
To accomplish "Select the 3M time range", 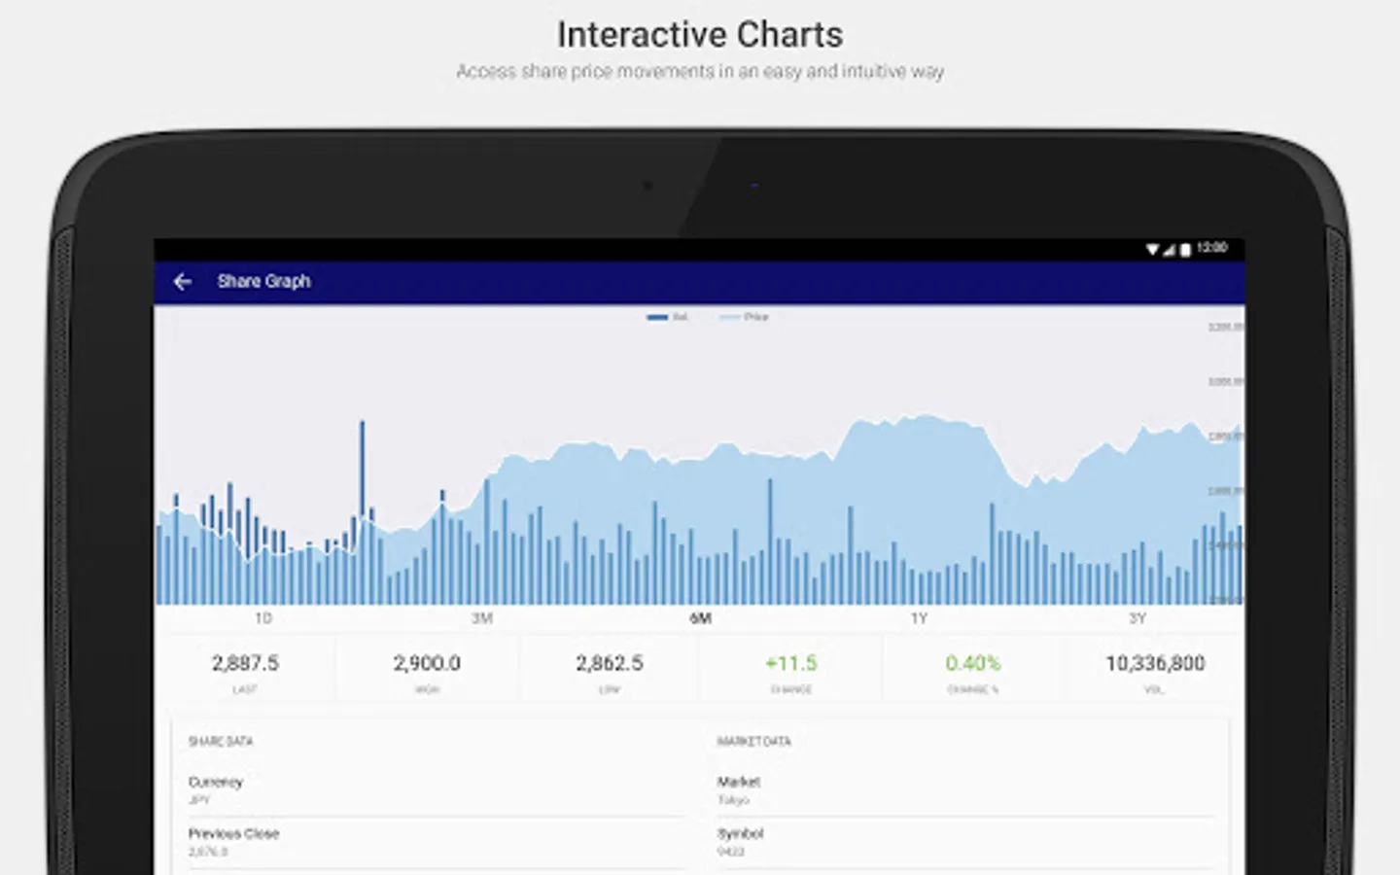I will [482, 618].
